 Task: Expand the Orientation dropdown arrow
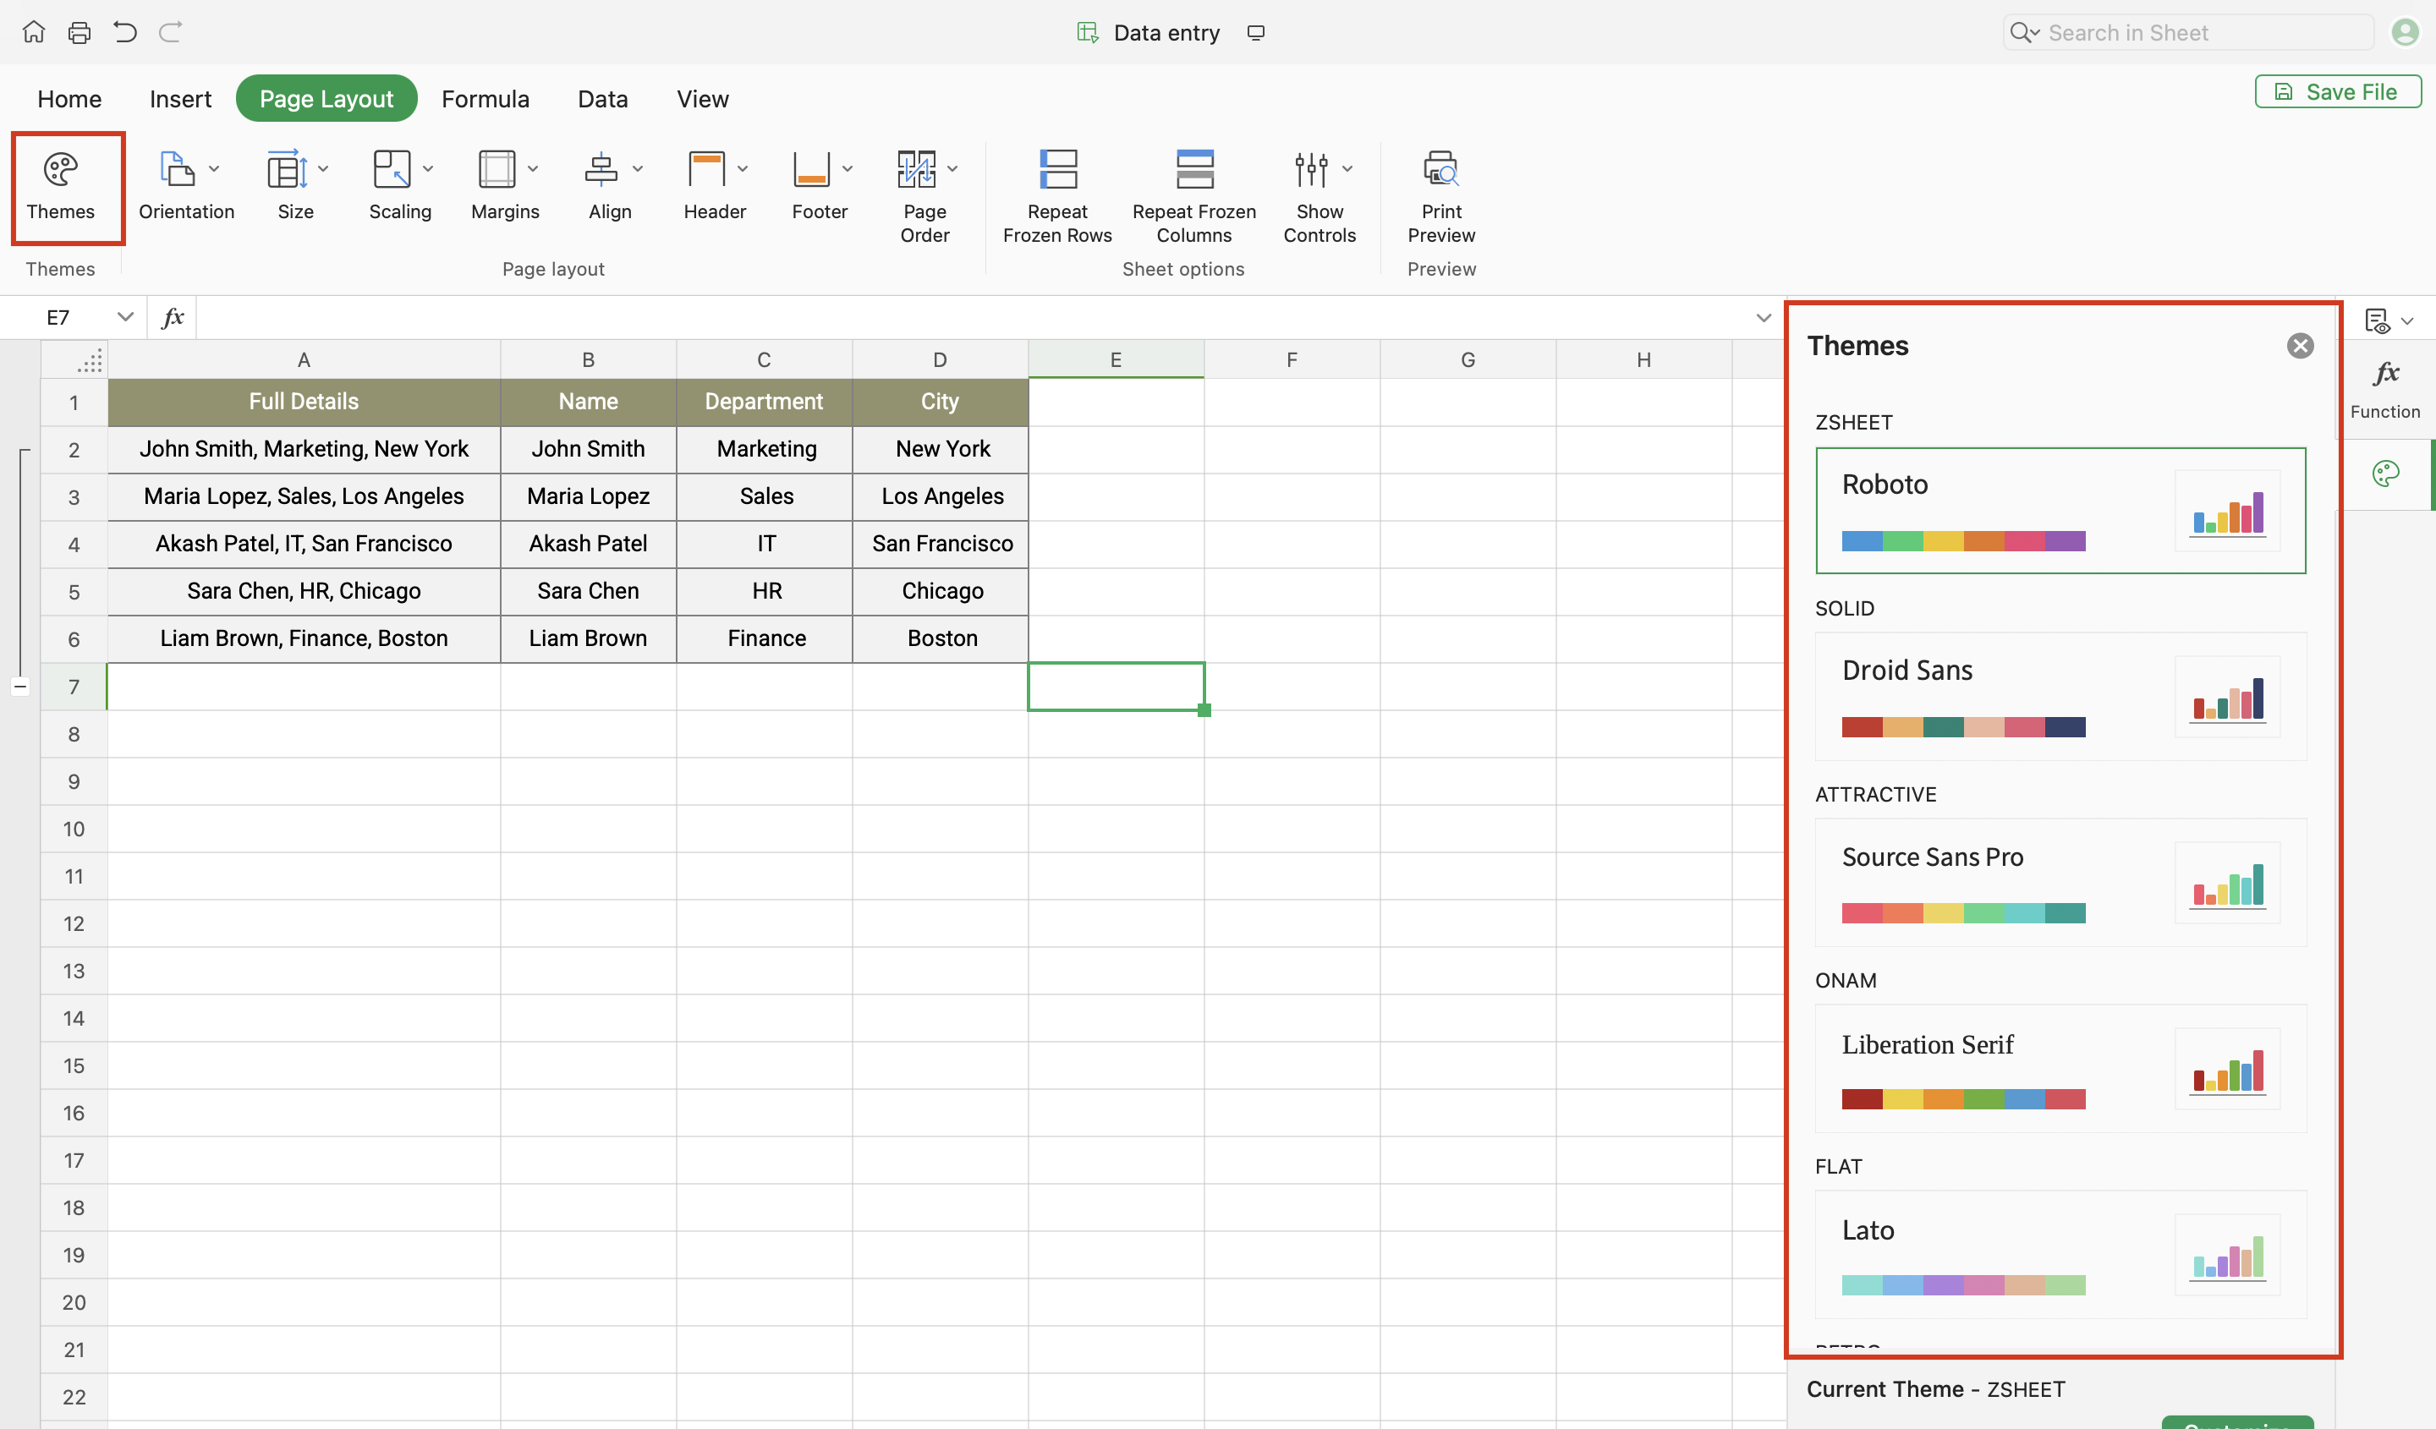(215, 169)
